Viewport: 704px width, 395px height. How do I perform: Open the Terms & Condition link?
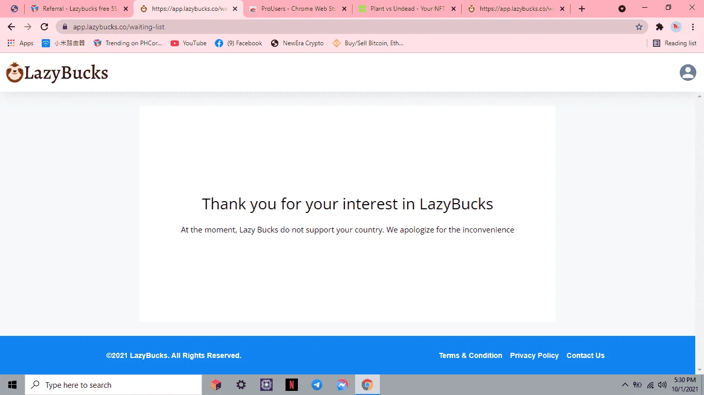tap(471, 355)
